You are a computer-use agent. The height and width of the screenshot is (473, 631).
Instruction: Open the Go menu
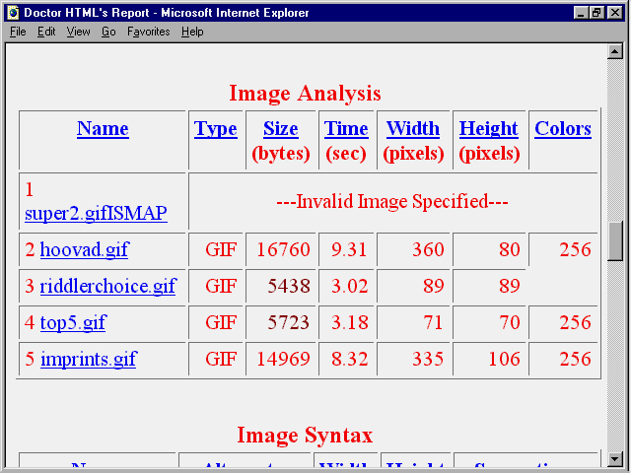[x=108, y=32]
